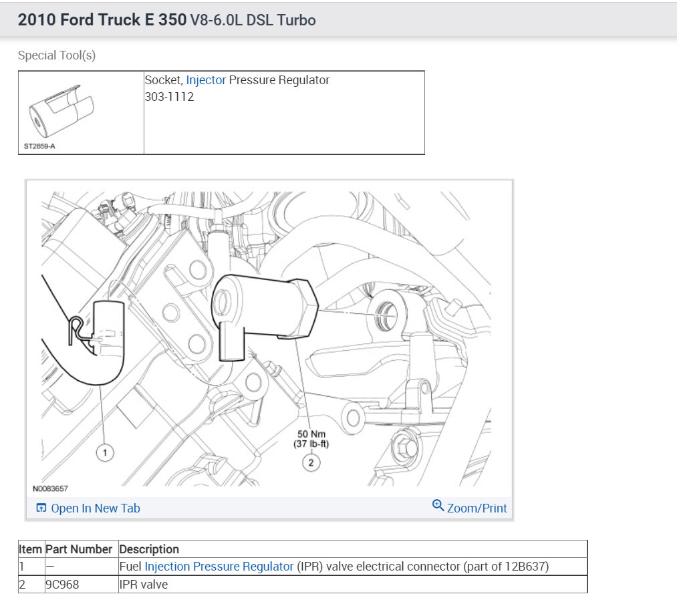Screen dimensions: 677x606
Task: Click callout circle 1 in the diagram
Action: point(104,453)
